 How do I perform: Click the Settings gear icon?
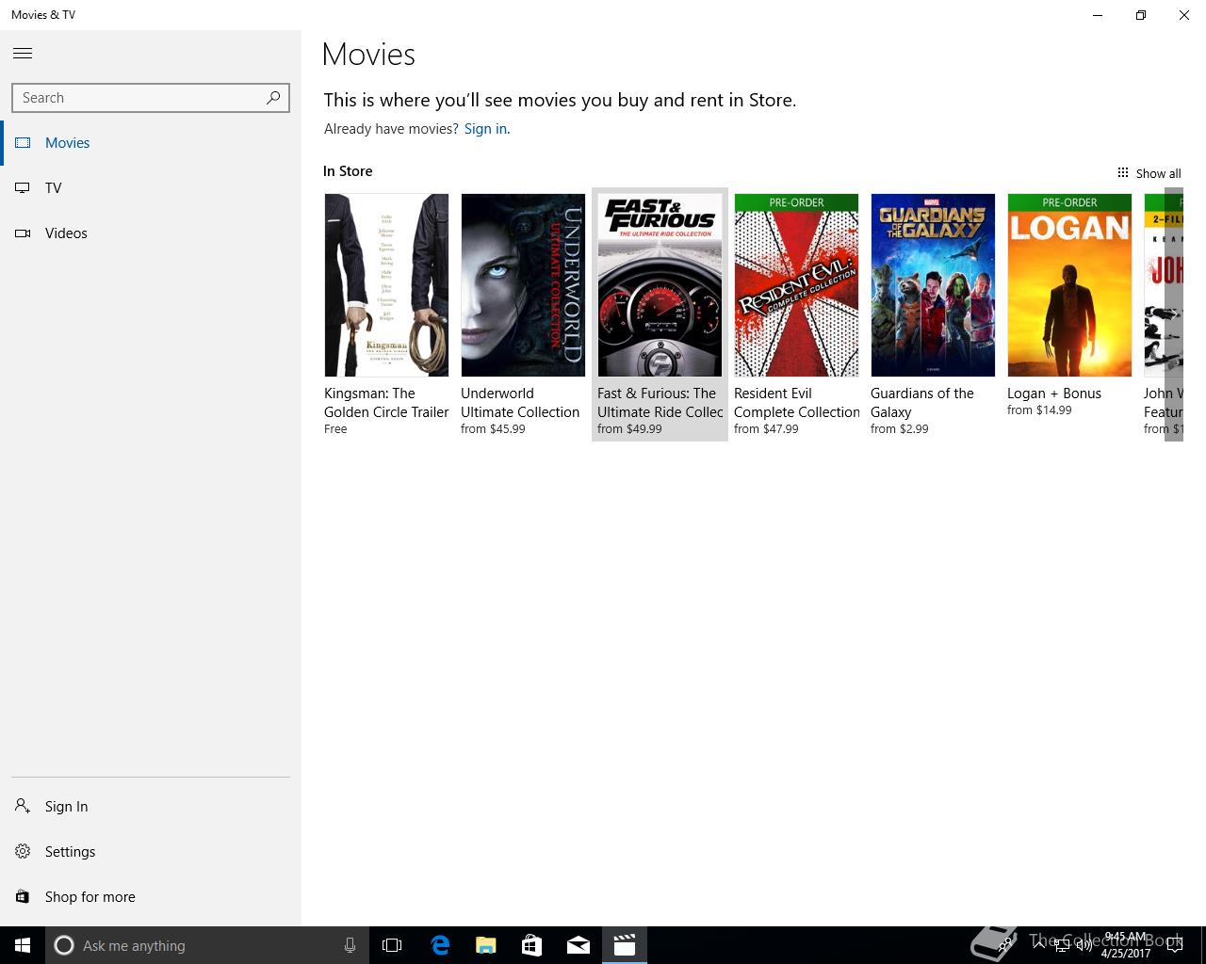point(23,851)
